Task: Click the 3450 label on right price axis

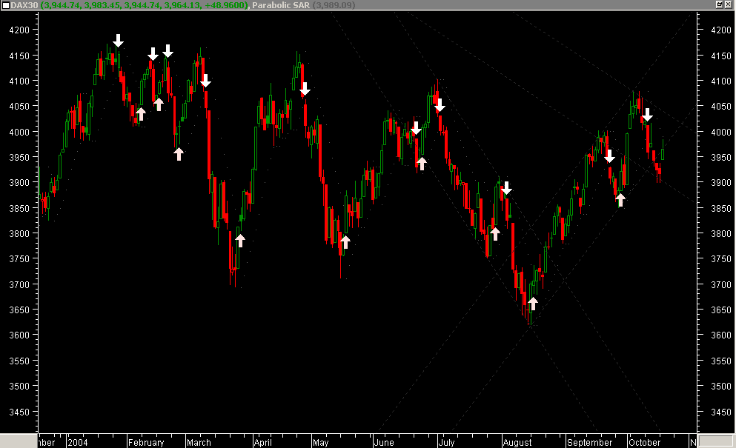Action: 721,412
